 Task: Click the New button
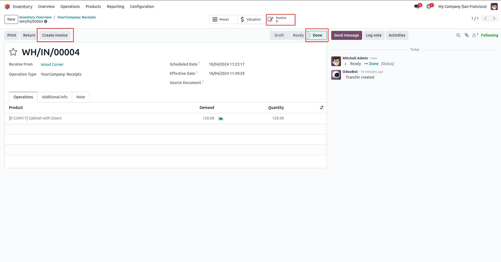tap(11, 19)
